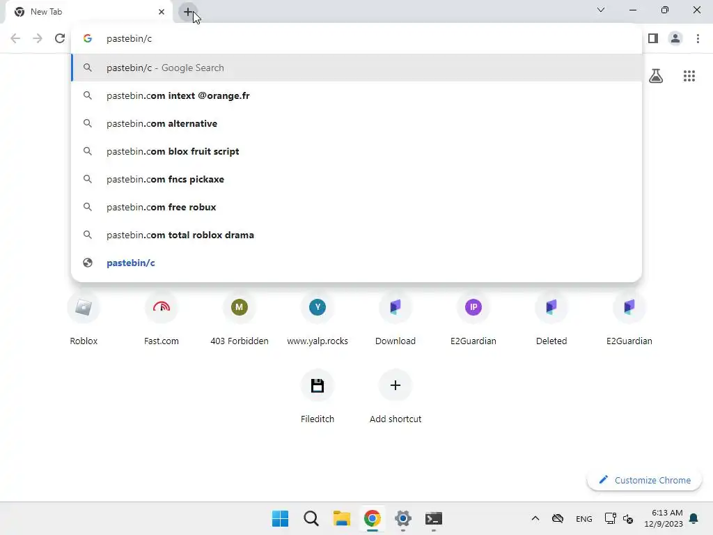Select suggestion 'pastebin.com blox fruit script'

(x=356, y=151)
